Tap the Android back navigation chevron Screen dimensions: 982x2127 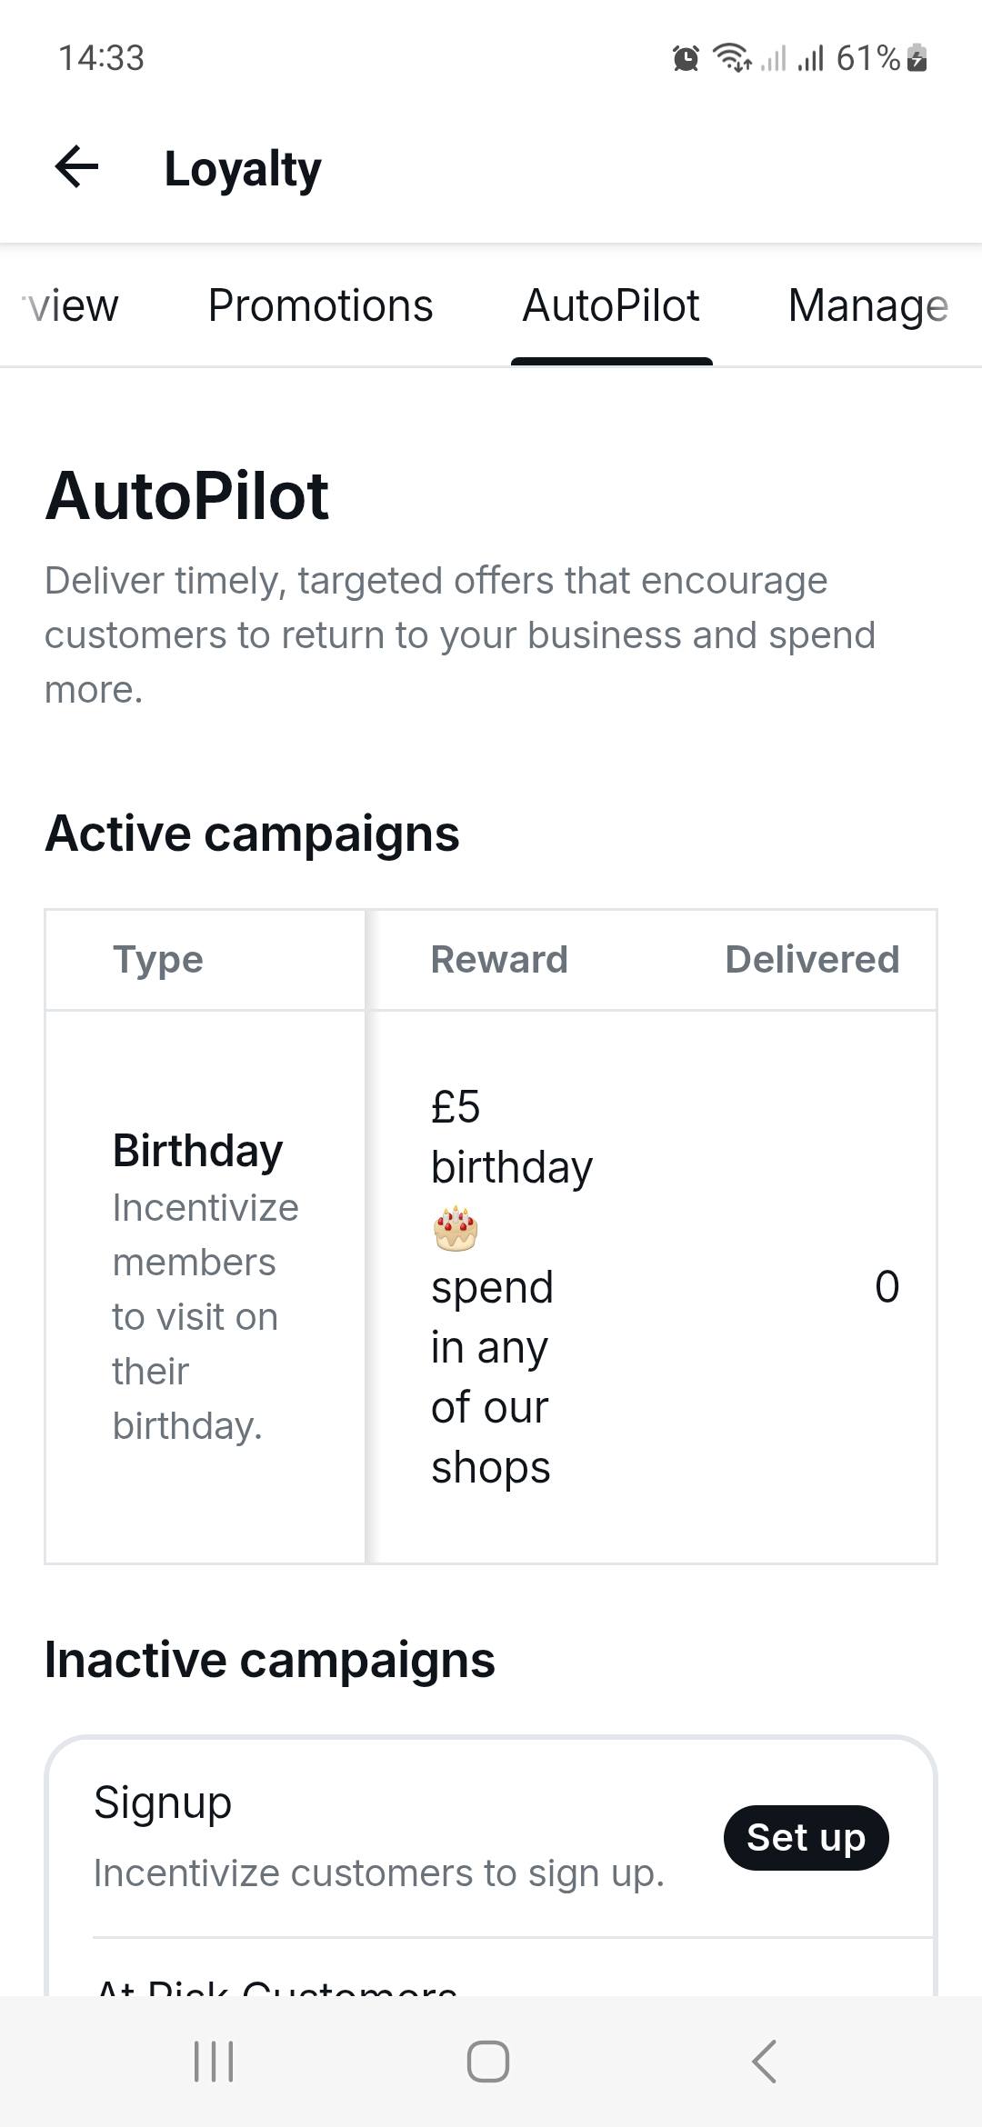(765, 2061)
